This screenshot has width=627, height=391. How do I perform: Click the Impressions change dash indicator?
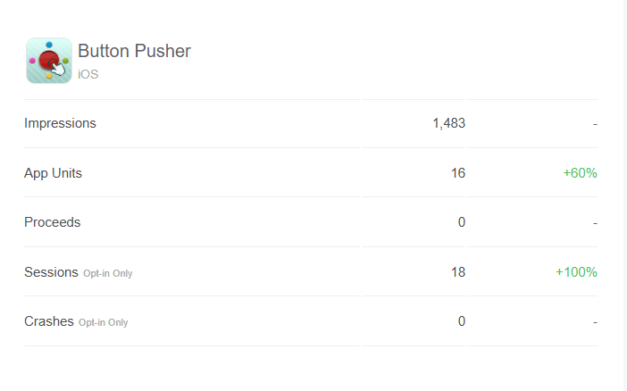pyautogui.click(x=595, y=124)
